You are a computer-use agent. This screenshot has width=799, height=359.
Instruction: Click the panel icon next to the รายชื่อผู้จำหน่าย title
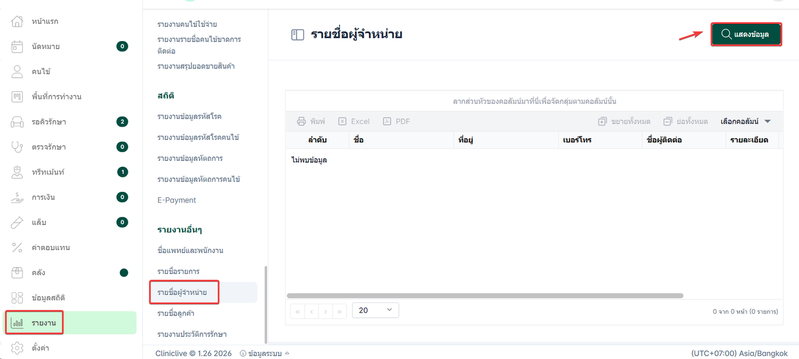[x=297, y=35]
